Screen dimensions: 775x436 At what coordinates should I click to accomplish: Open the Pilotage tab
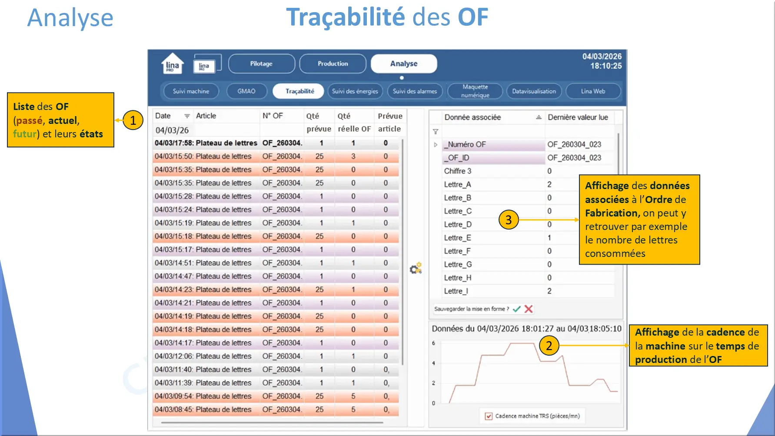pos(261,63)
